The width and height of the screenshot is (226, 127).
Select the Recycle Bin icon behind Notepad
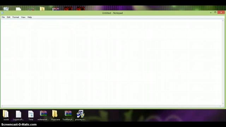6,8
